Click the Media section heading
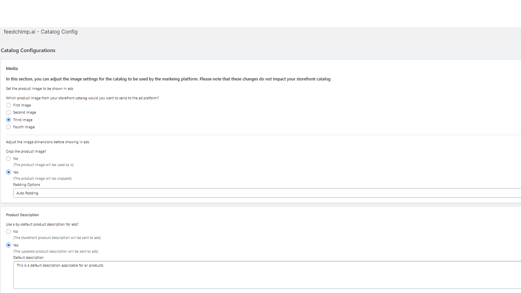This screenshot has height=293, width=521. (12, 69)
